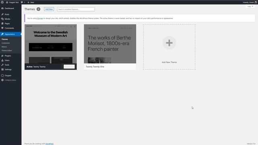Click the themes count badge
Image resolution: width=258 pixels, height=145 pixels.
[x=38, y=9]
